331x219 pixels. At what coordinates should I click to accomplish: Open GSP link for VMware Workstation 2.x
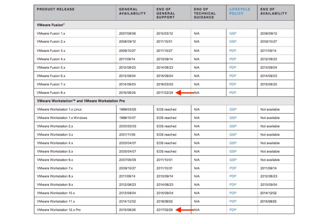tap(233, 126)
